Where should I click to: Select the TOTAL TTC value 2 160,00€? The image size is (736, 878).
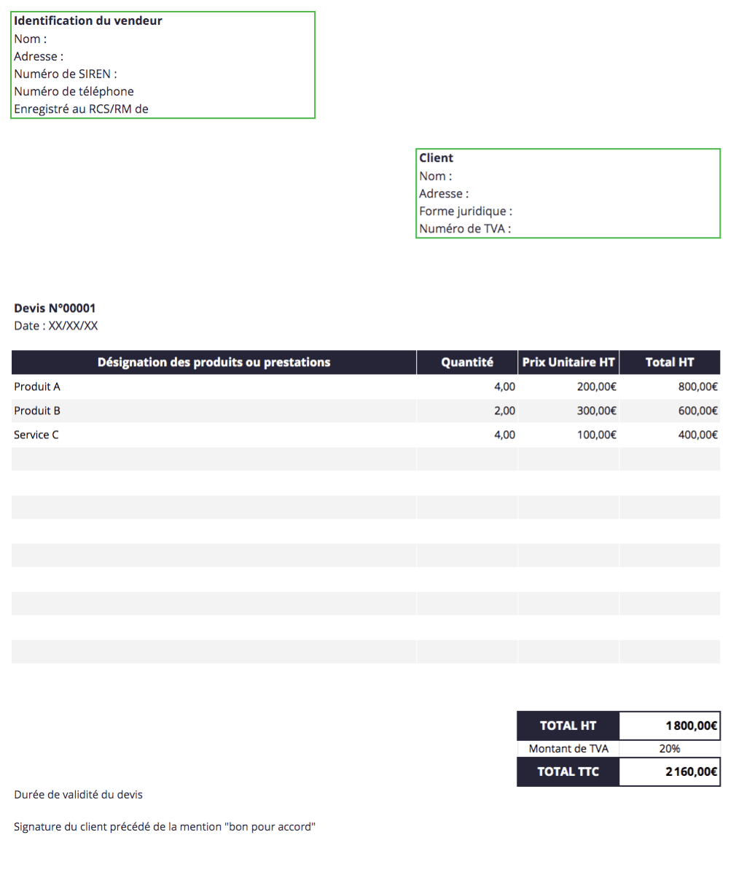coord(670,772)
